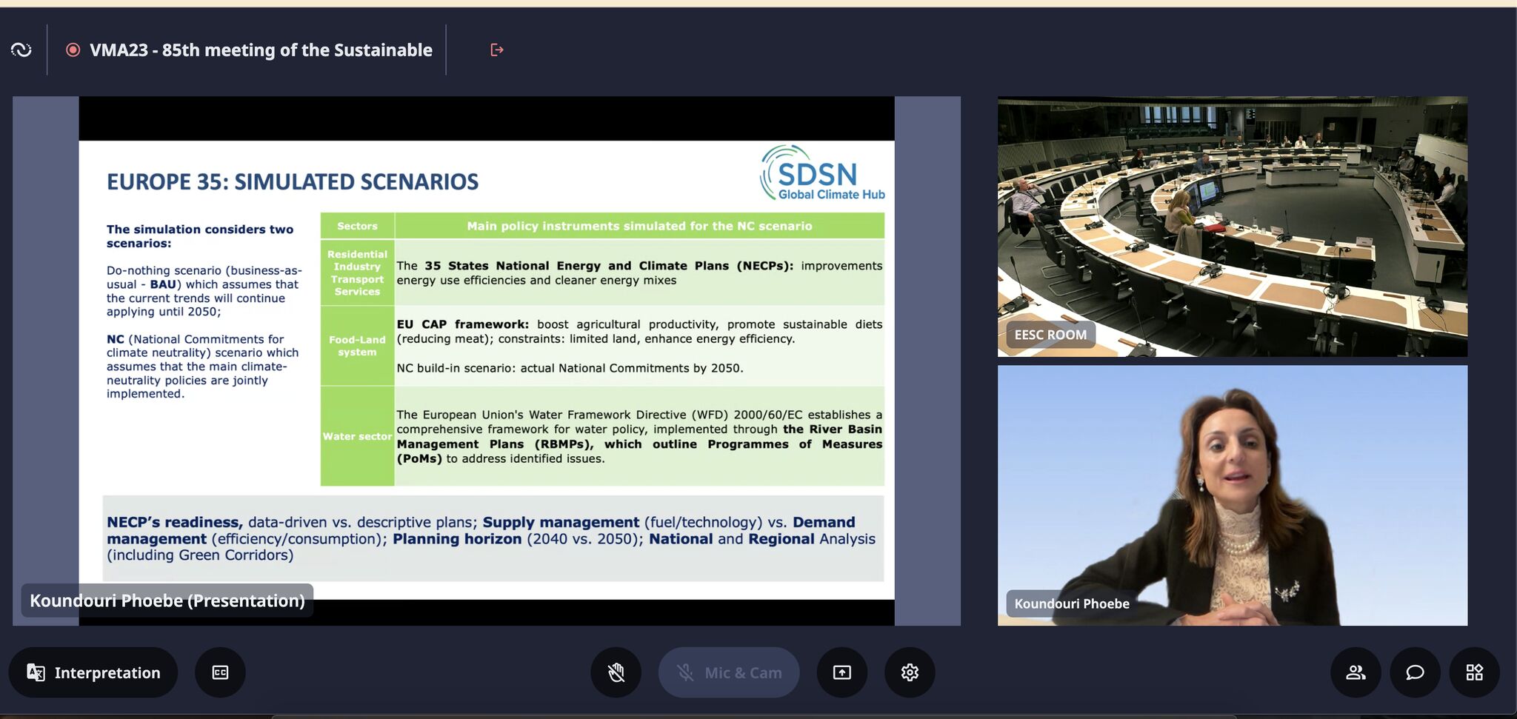Click the meeting title VMA23 text

pos(261,50)
